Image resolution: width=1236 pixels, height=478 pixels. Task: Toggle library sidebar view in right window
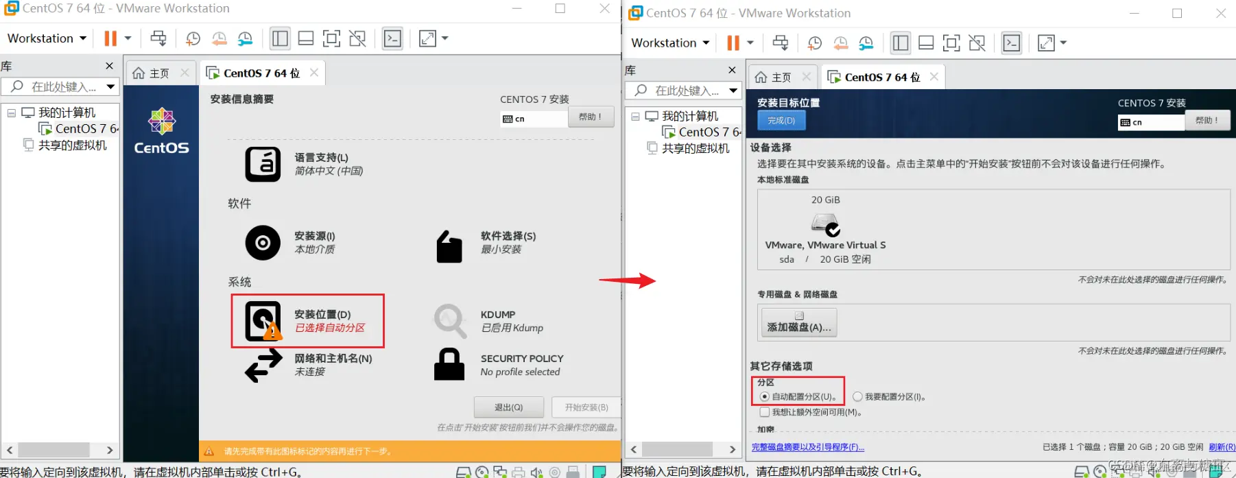point(901,43)
